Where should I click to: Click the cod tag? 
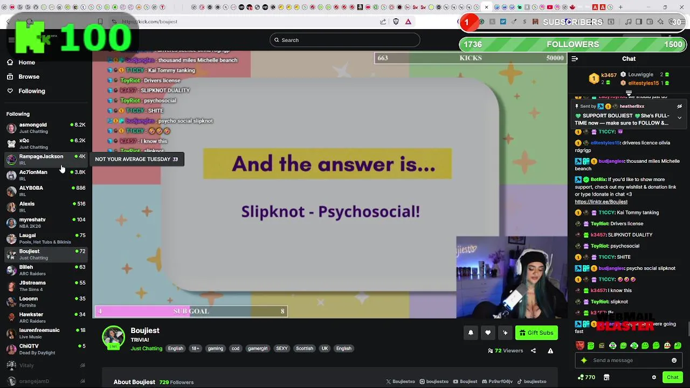tap(236, 349)
